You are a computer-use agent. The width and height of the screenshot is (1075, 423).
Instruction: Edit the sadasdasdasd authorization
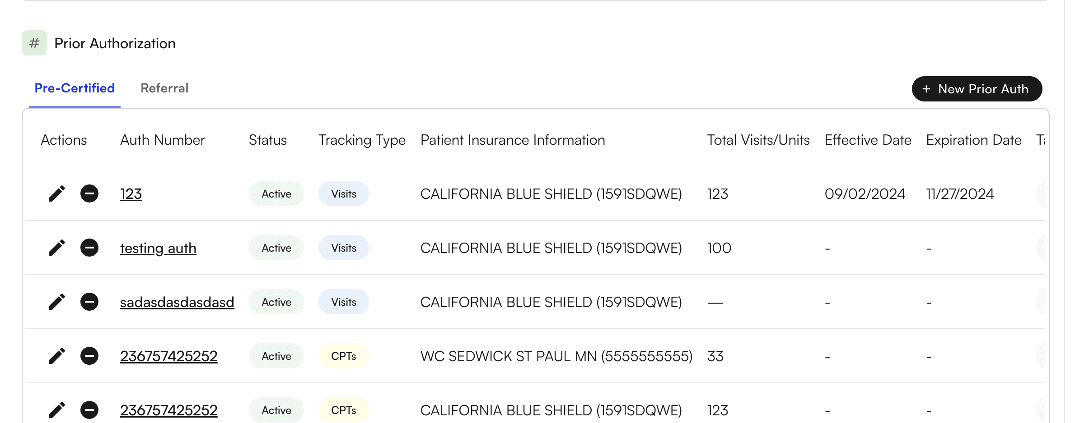pos(57,302)
